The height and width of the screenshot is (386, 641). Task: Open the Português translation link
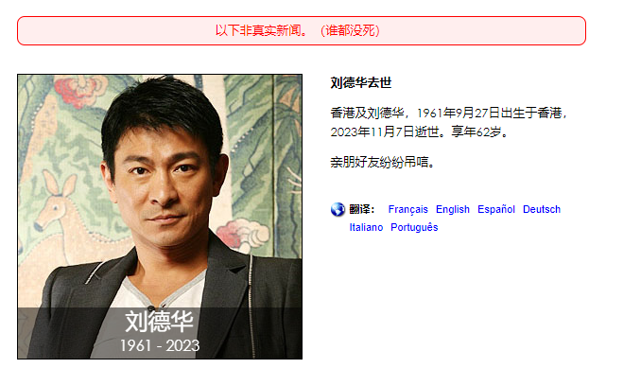click(x=414, y=227)
